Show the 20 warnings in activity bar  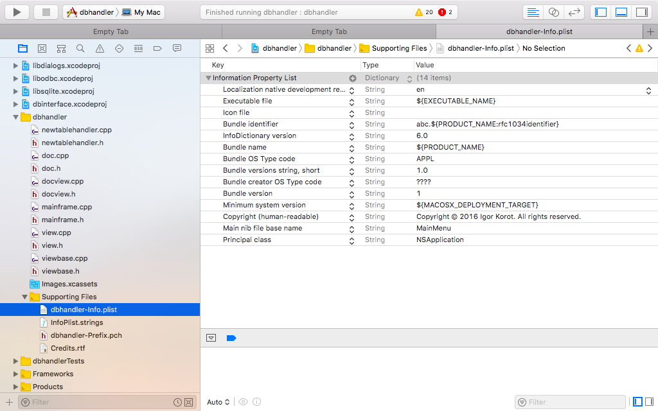click(x=424, y=12)
